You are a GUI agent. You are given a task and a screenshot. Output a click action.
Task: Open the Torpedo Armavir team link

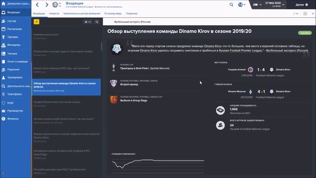click(x=237, y=70)
